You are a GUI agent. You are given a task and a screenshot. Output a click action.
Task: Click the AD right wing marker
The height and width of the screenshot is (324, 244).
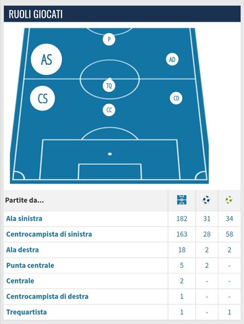173,59
